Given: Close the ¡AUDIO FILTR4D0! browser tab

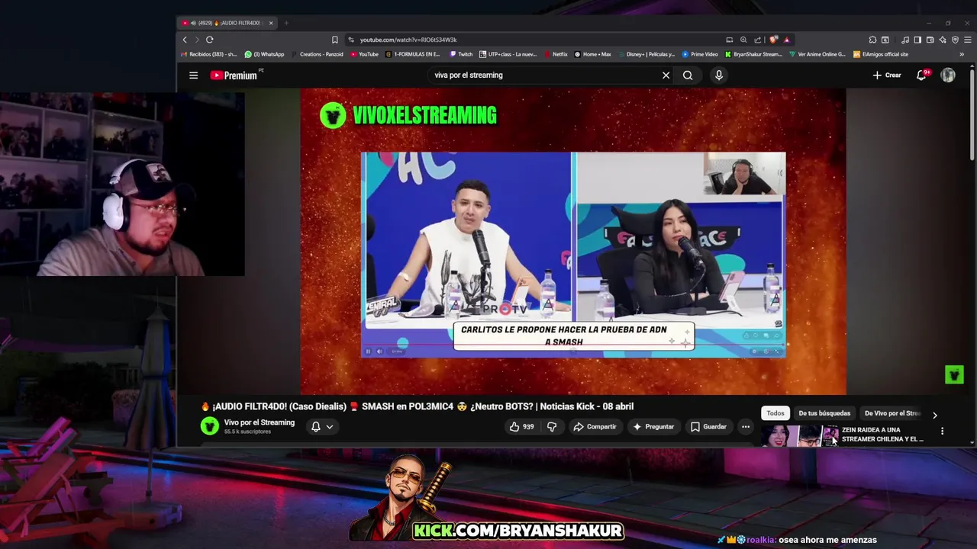Looking at the screenshot, I should tap(270, 23).
